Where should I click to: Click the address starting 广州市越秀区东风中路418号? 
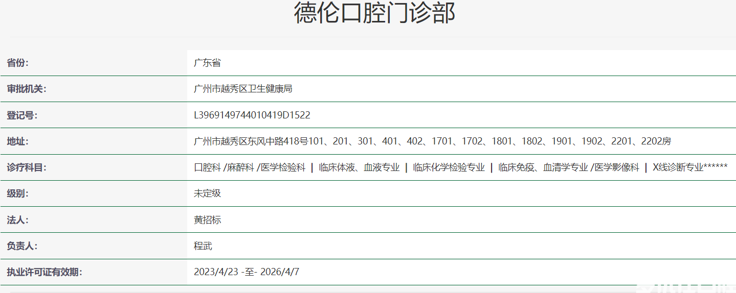[x=433, y=141]
